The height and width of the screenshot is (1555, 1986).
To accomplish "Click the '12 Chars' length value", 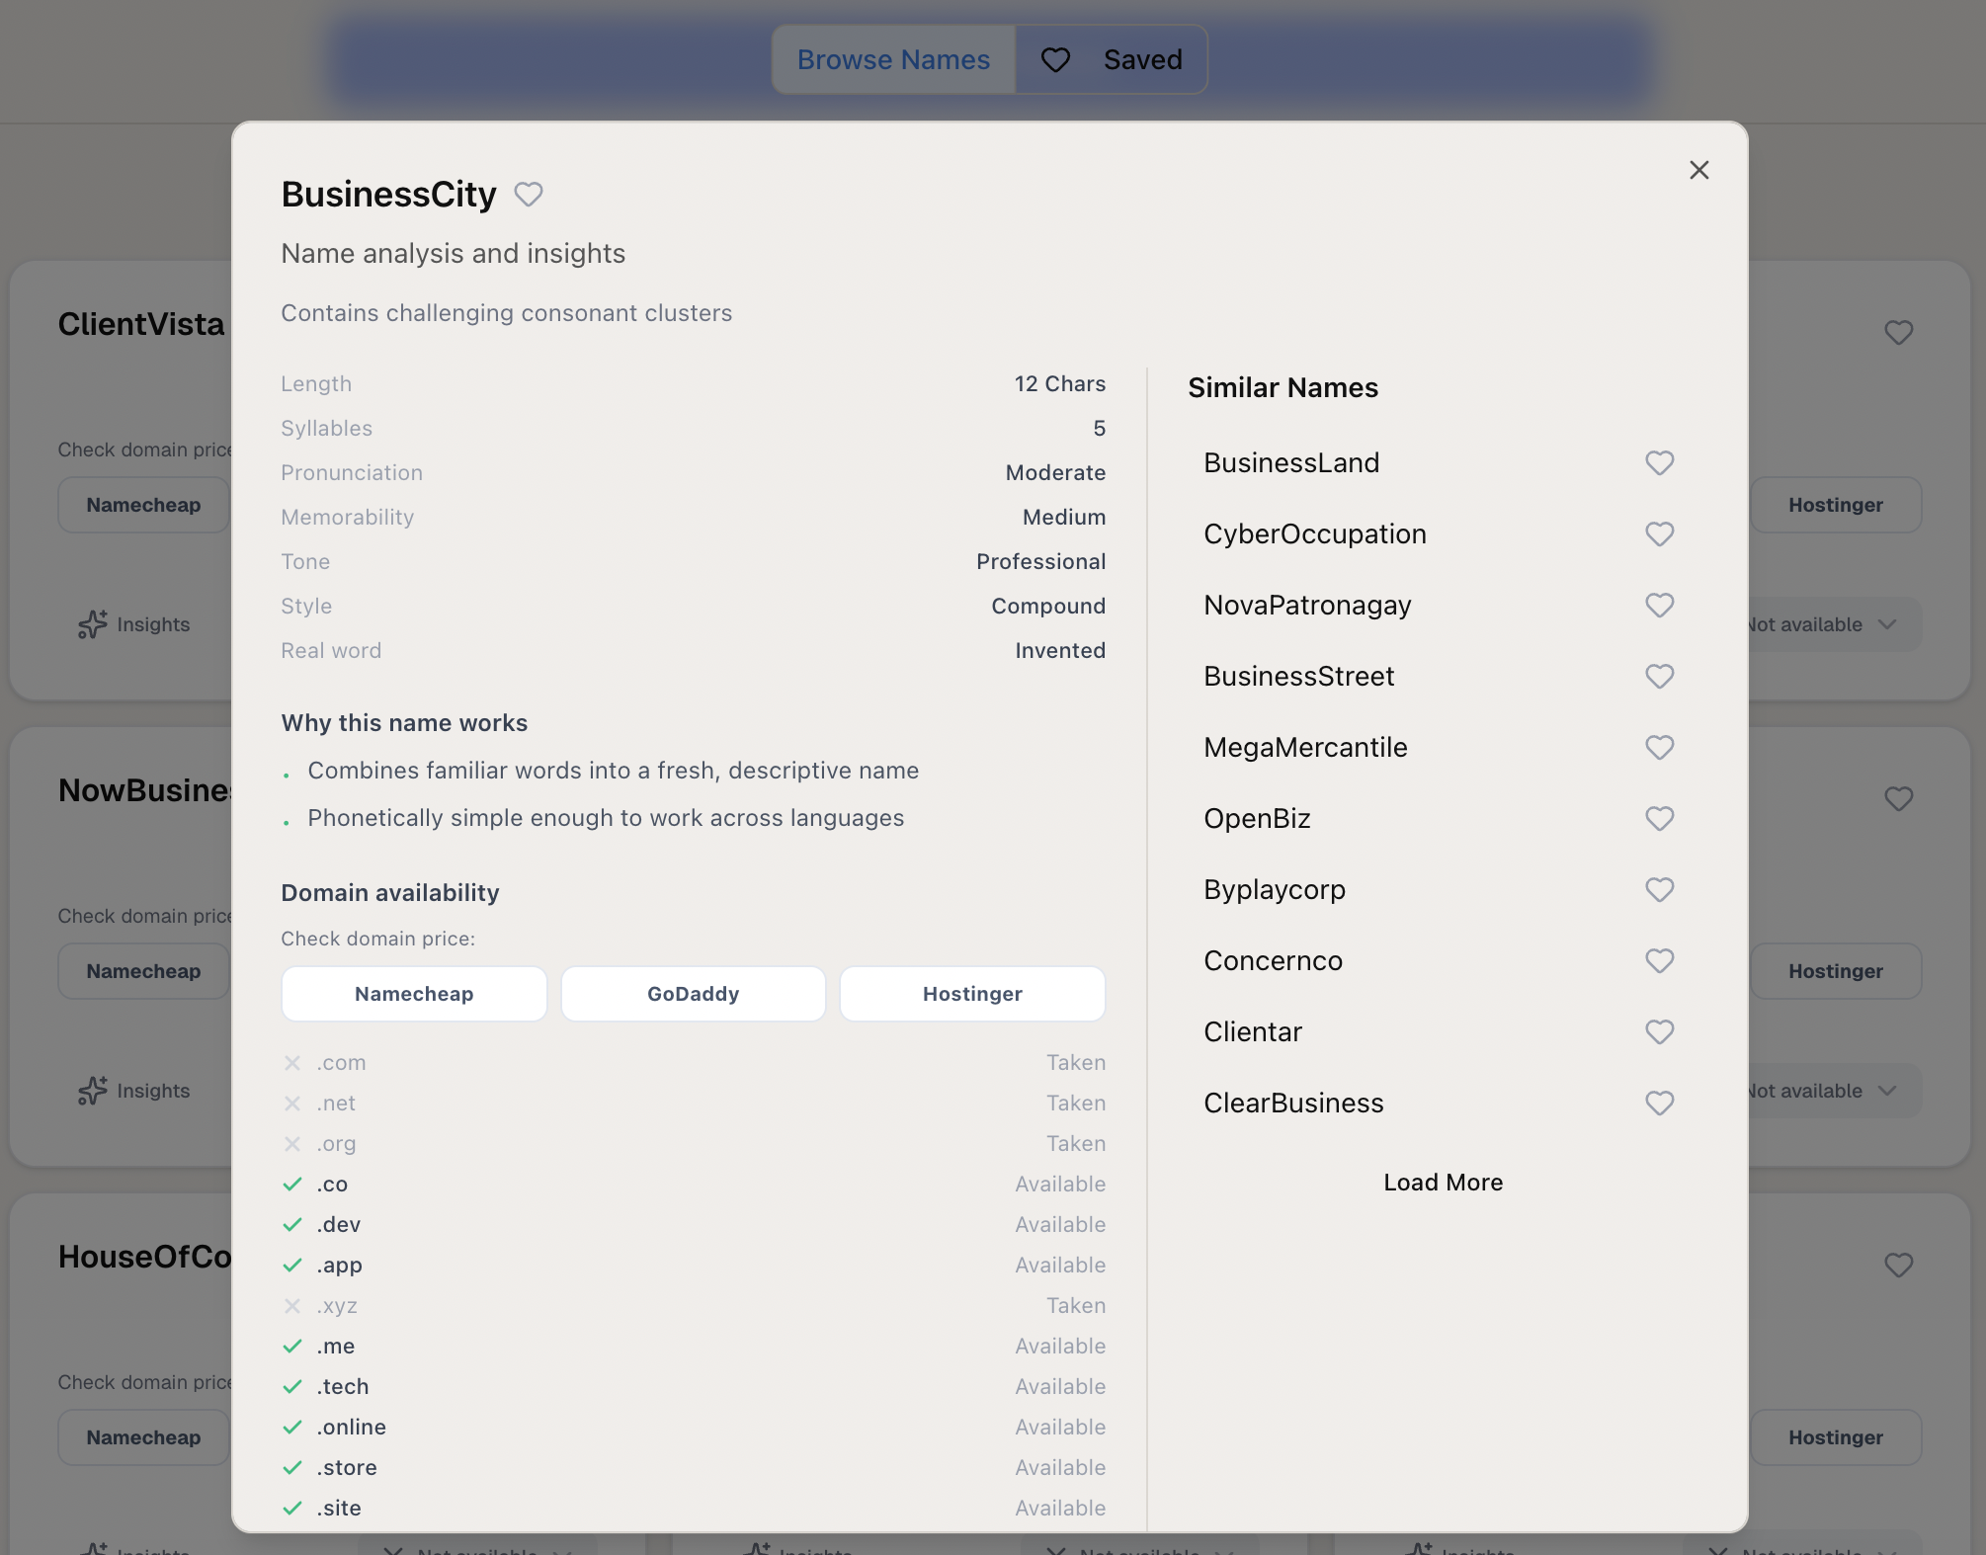I will pos(1059,383).
